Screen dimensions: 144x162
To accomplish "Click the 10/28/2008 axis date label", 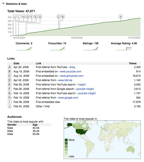I will 77,38.
